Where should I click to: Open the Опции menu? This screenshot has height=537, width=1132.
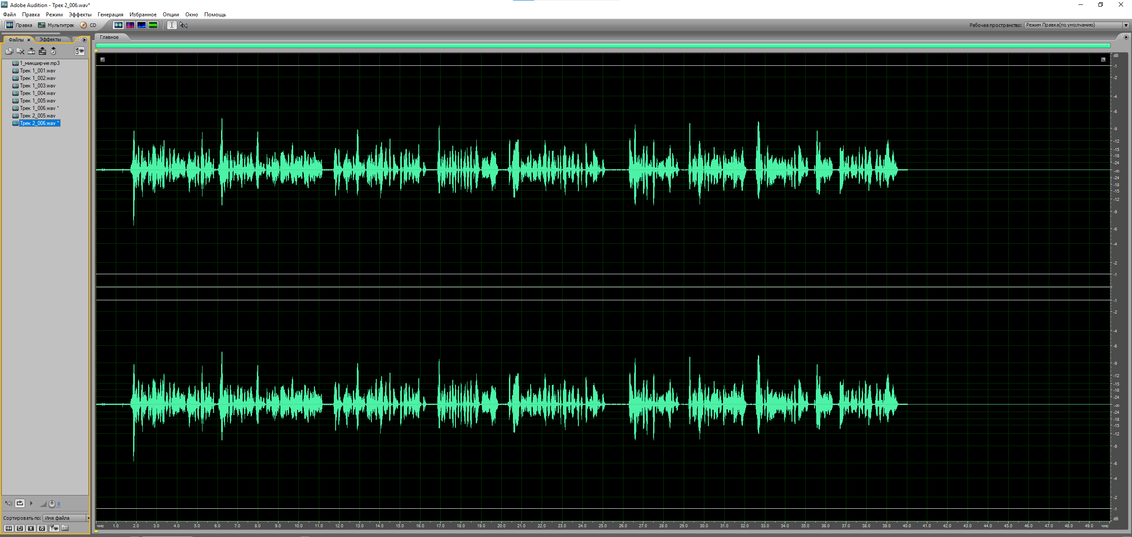click(x=171, y=15)
